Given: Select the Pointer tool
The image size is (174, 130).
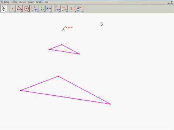Looking at the screenshot, I should (4, 9).
